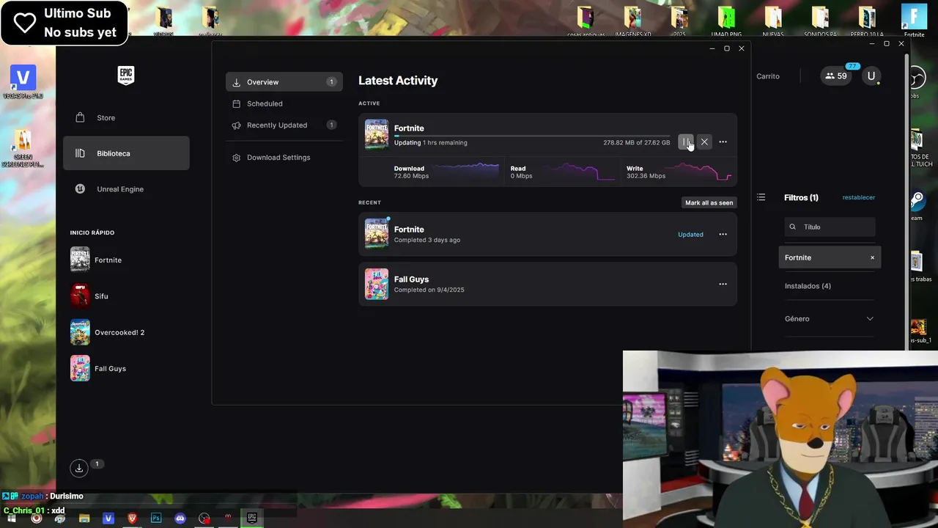Click the Fall Guys thumbnail in Recent
This screenshot has width=938, height=528.
click(377, 284)
